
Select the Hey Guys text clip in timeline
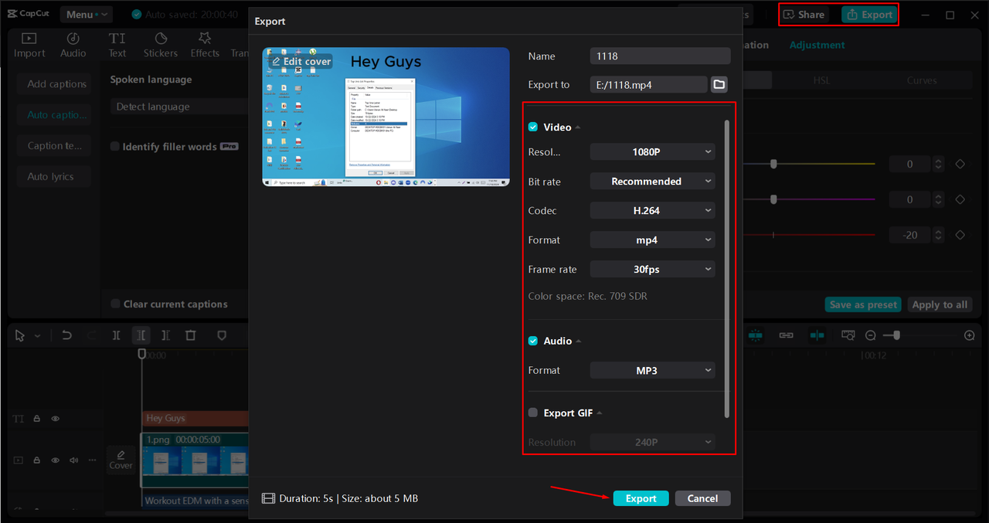point(195,419)
